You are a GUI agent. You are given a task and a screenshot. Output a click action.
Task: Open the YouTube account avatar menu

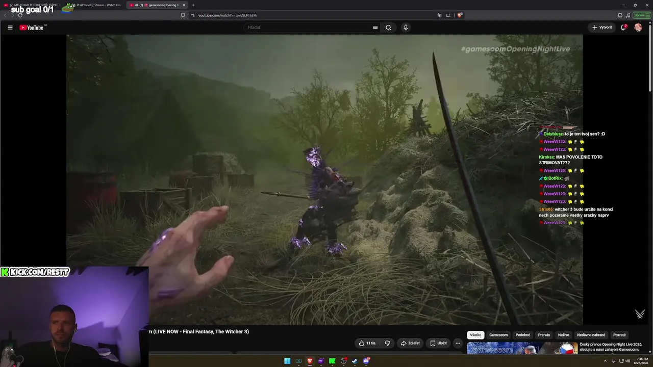point(638,28)
